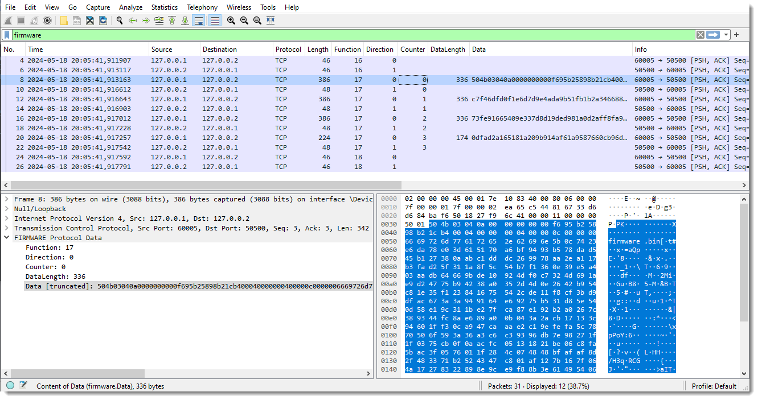Apply the display filter arrow button
This screenshot has width=758, height=400.
click(x=713, y=35)
